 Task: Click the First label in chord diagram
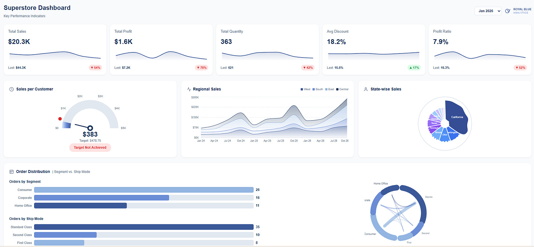point(409,243)
